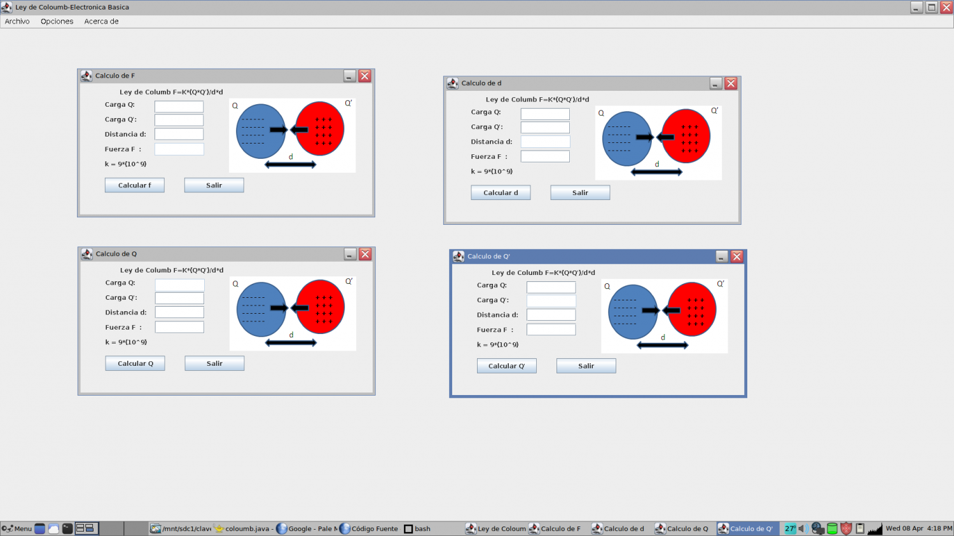Switch to Calculo de d taskbar entry
This screenshot has width=954, height=536.
click(x=618, y=528)
